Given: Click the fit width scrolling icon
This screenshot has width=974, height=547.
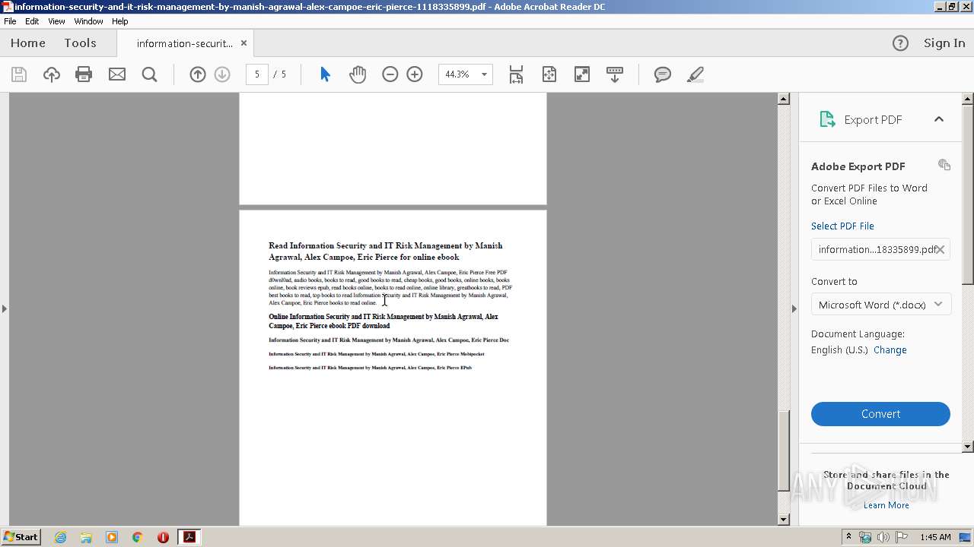Looking at the screenshot, I should [x=516, y=74].
